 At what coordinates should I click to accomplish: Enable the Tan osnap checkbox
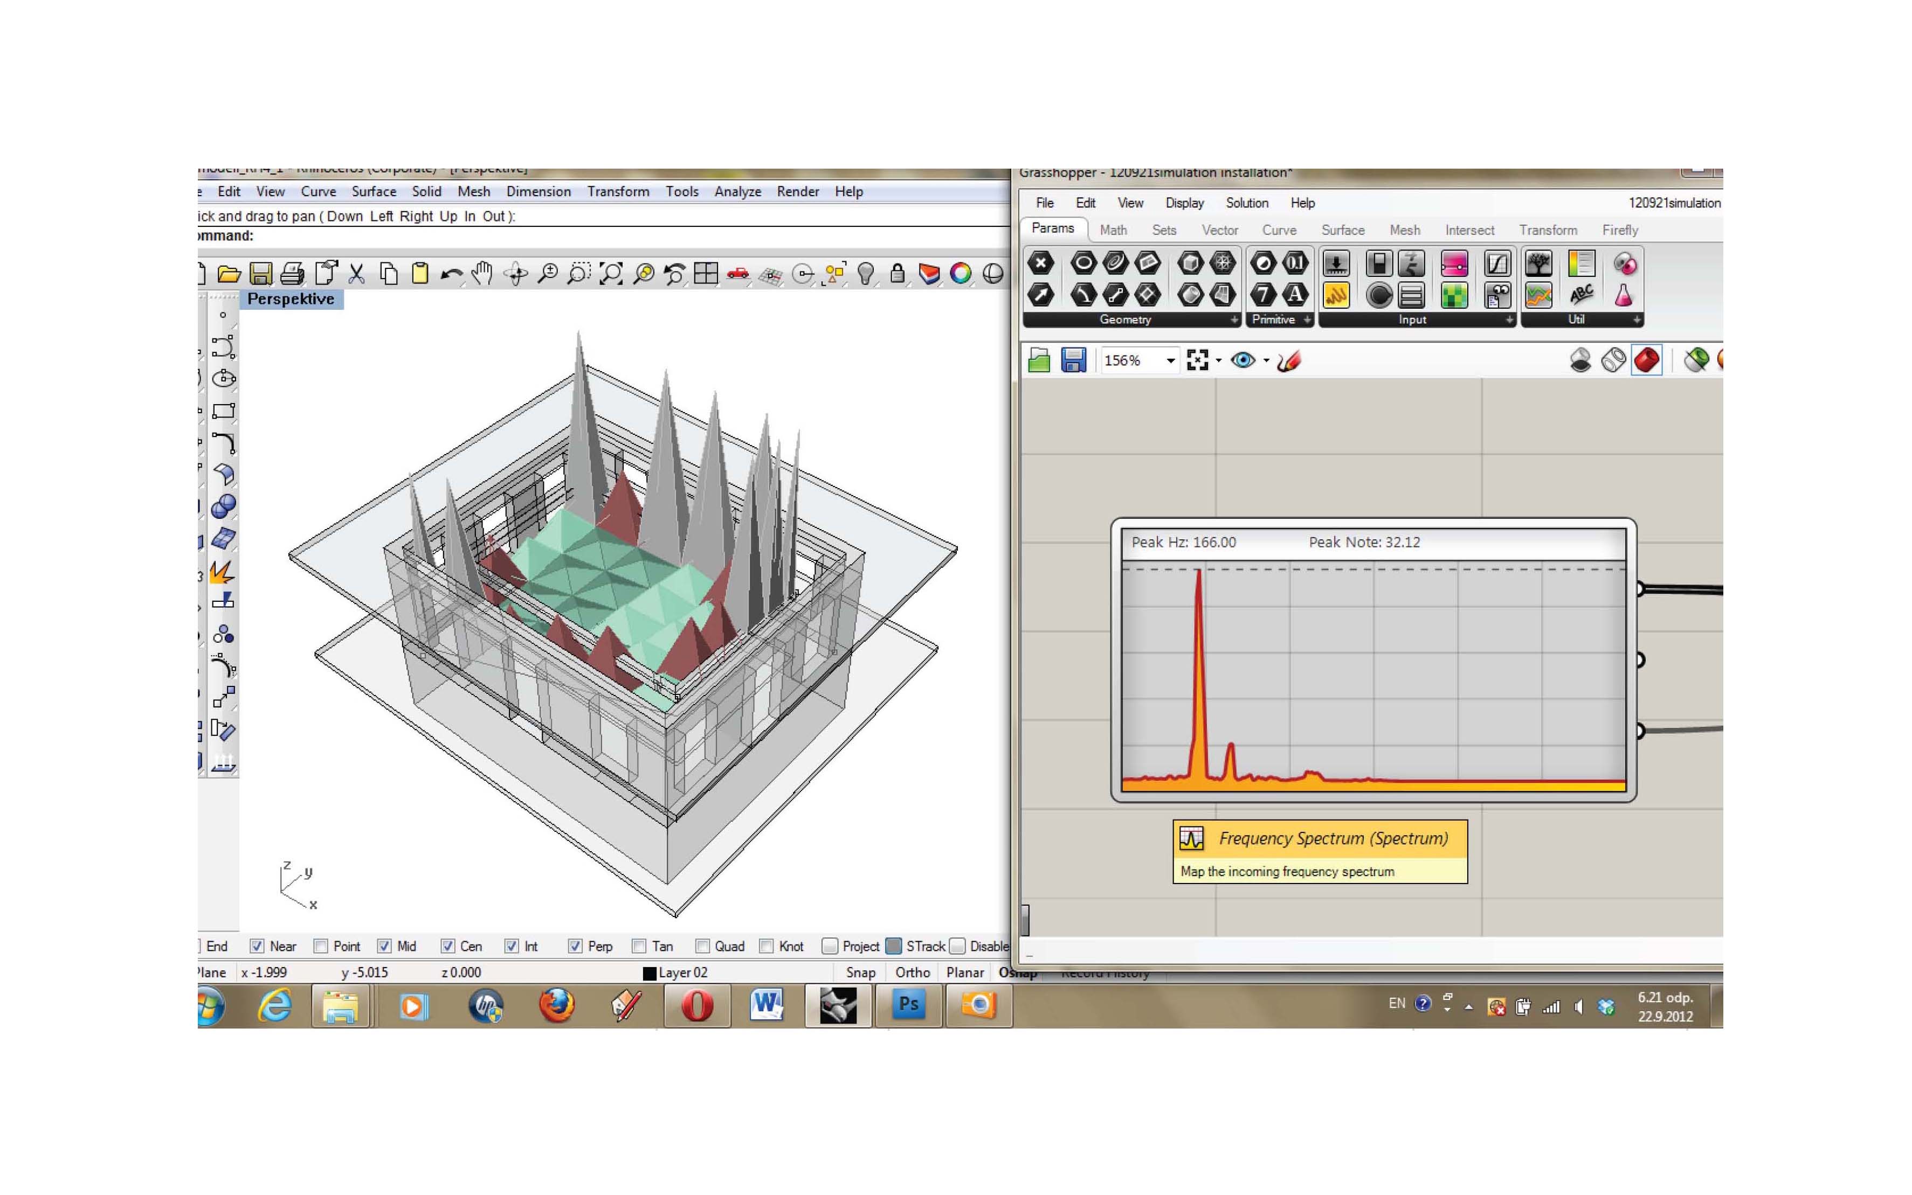click(639, 945)
